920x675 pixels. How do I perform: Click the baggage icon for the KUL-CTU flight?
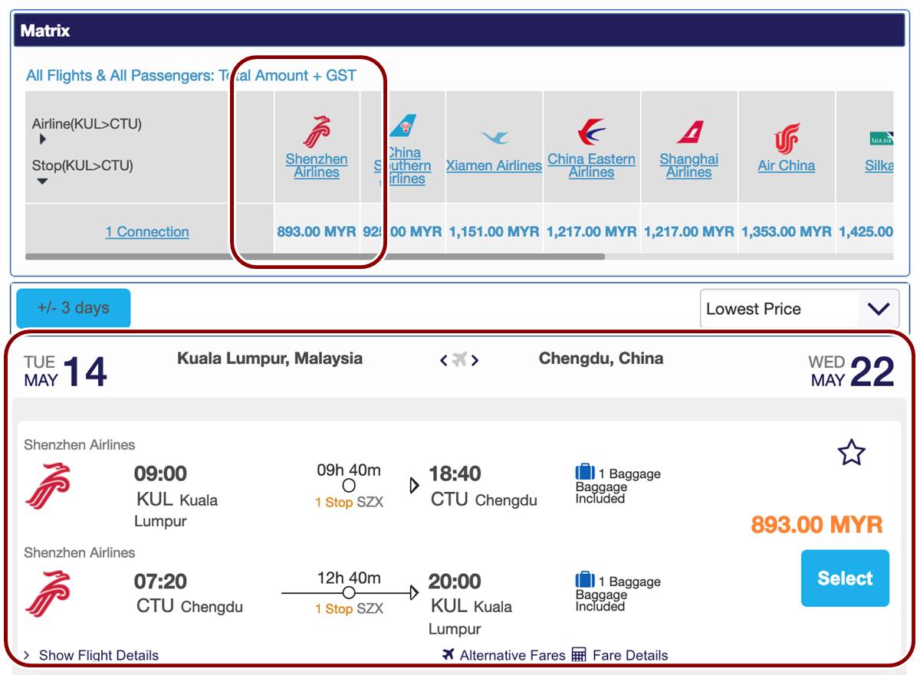(585, 473)
